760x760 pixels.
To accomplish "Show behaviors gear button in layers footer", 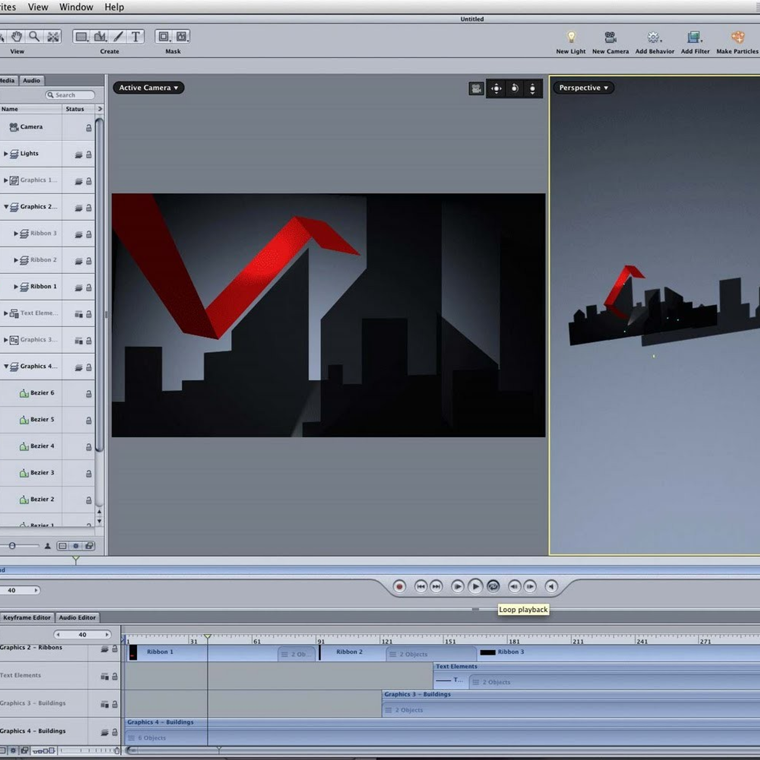I will tap(76, 546).
